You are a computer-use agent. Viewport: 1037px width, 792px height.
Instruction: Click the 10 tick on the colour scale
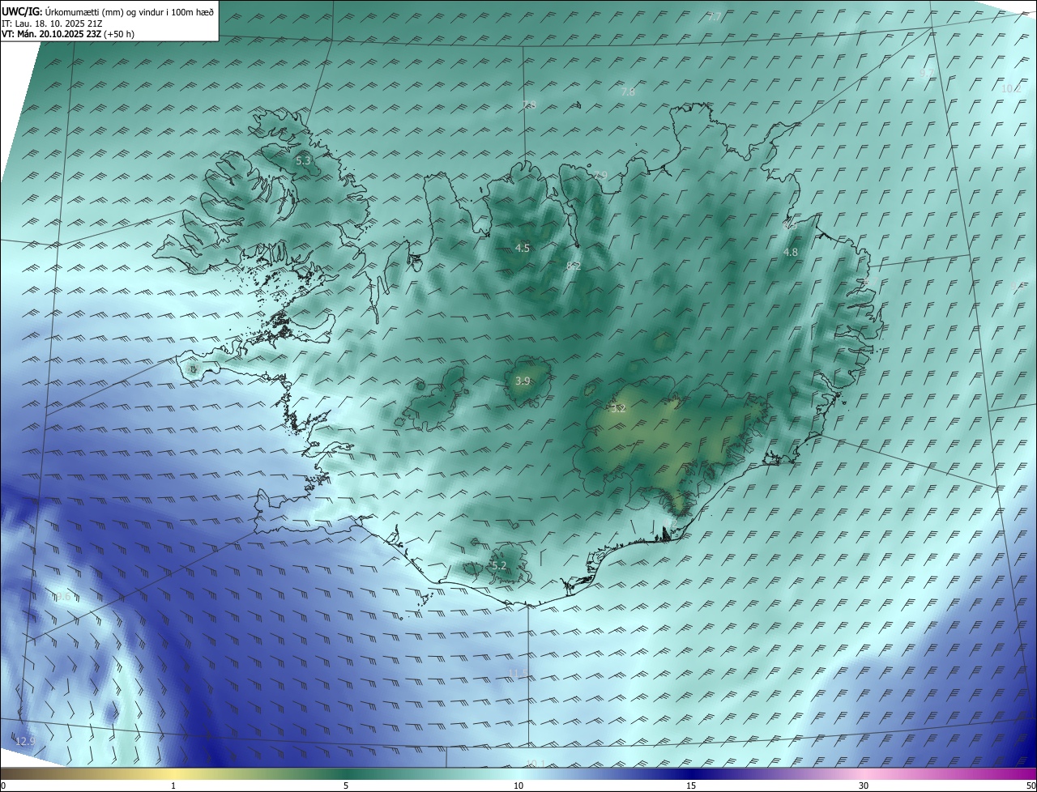(518, 786)
